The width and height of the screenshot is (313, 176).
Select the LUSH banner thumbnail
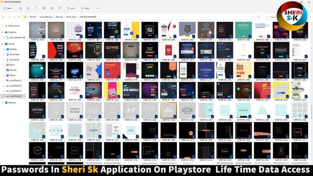click(56, 131)
